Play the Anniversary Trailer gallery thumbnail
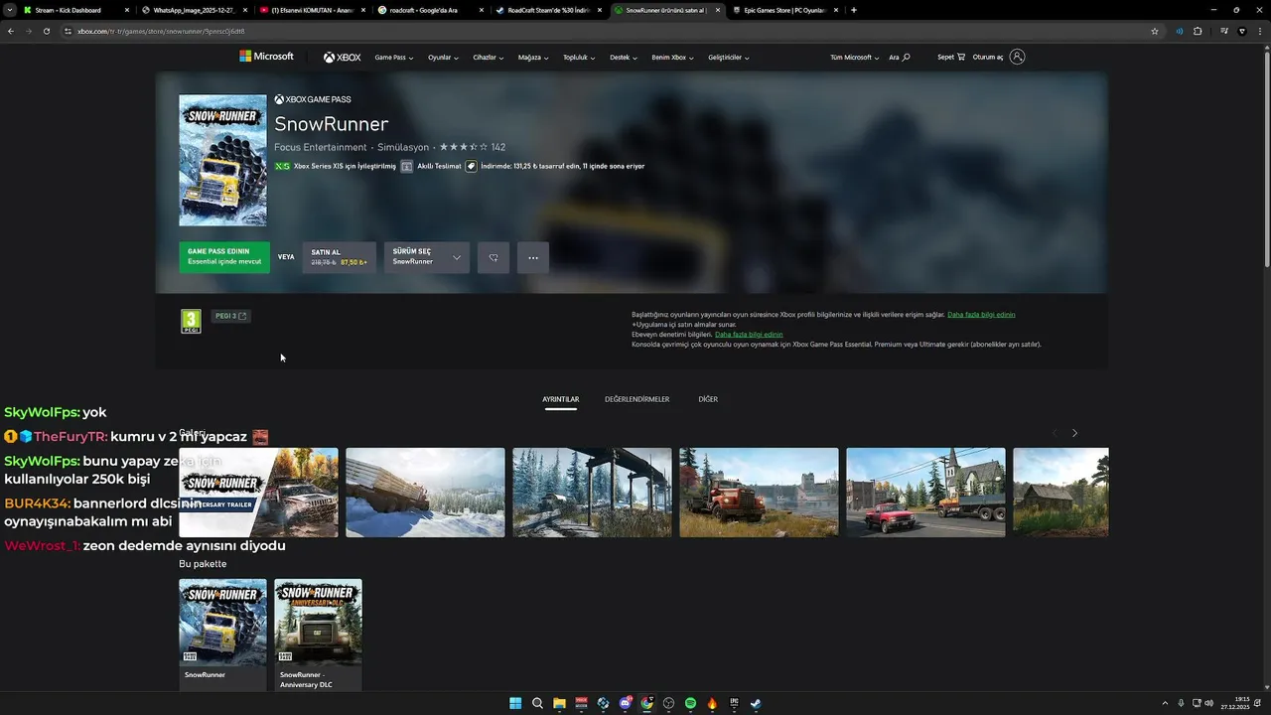The image size is (1271, 715). (258, 493)
